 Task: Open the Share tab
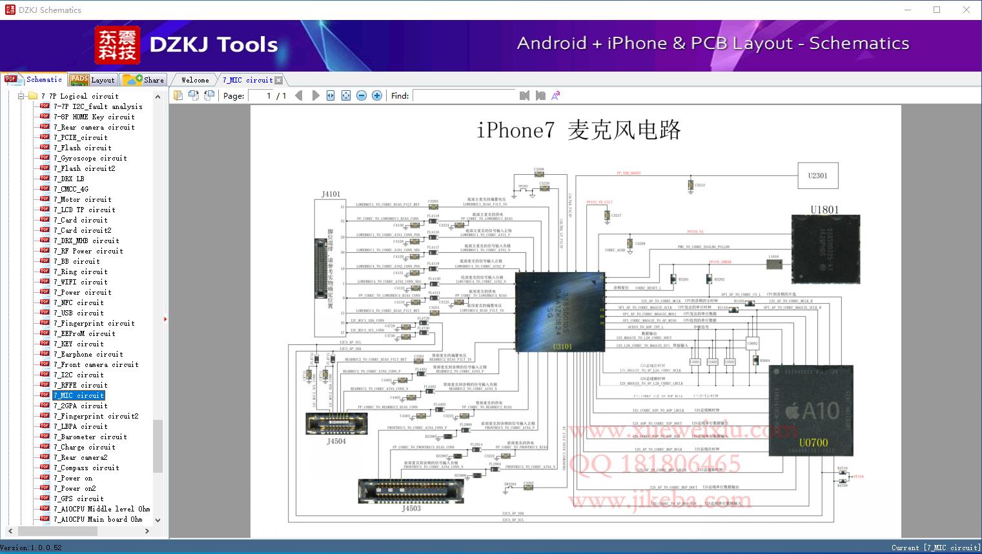coord(144,80)
